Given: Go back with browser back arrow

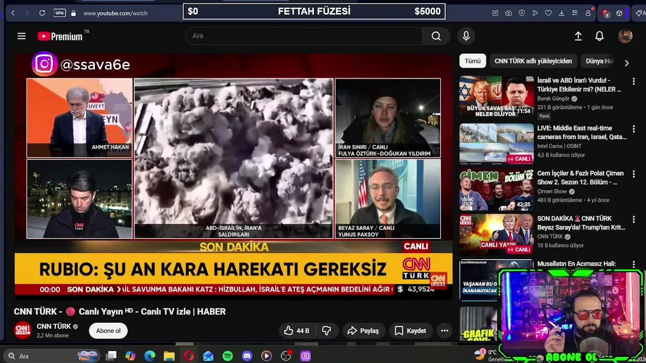Looking at the screenshot, I should pyautogui.click(x=13, y=13).
